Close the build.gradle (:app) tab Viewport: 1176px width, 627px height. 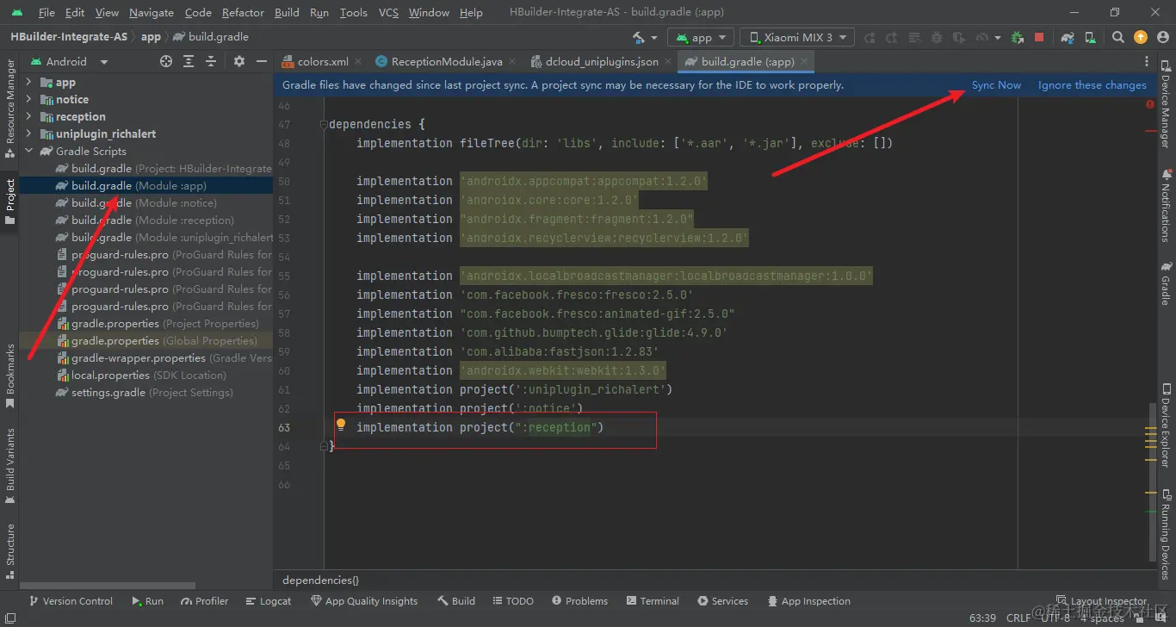pos(804,61)
